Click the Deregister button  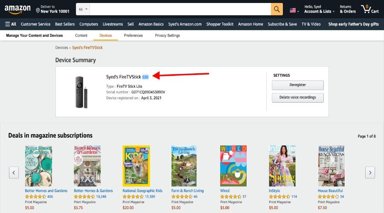click(298, 85)
